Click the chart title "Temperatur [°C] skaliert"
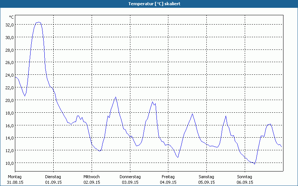Viewport: 298px width, 186px height. click(x=149, y=4)
